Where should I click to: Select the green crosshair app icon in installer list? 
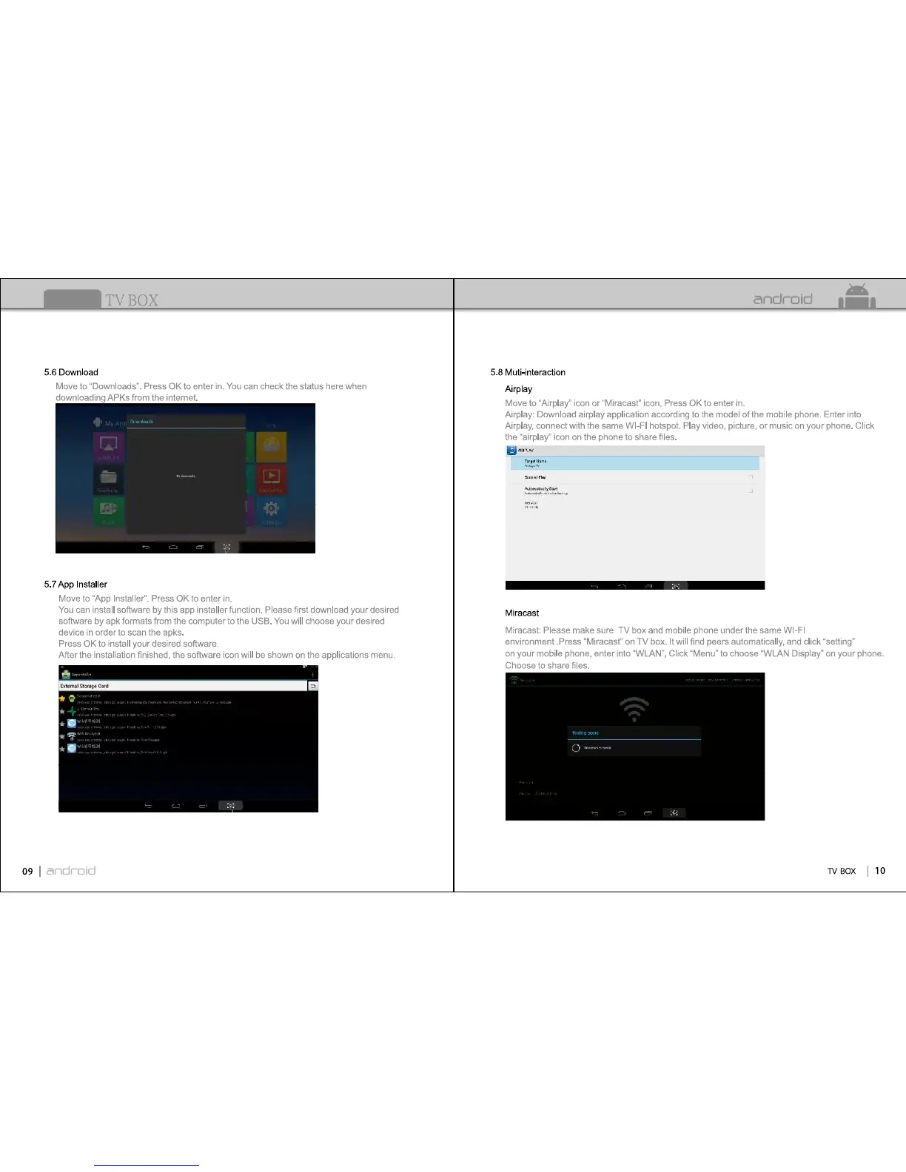coord(72,711)
